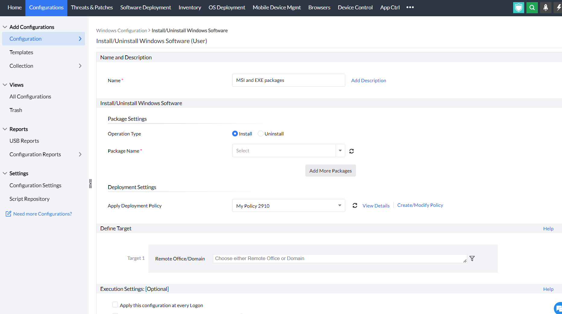The height and width of the screenshot is (314, 562).
Task: Click the lightning bolt quick actions icon
Action: click(x=558, y=8)
